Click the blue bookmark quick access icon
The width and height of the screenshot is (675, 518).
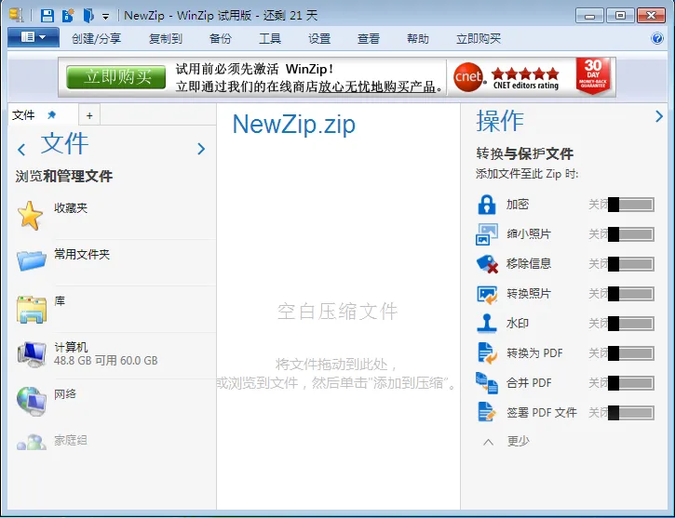click(88, 16)
